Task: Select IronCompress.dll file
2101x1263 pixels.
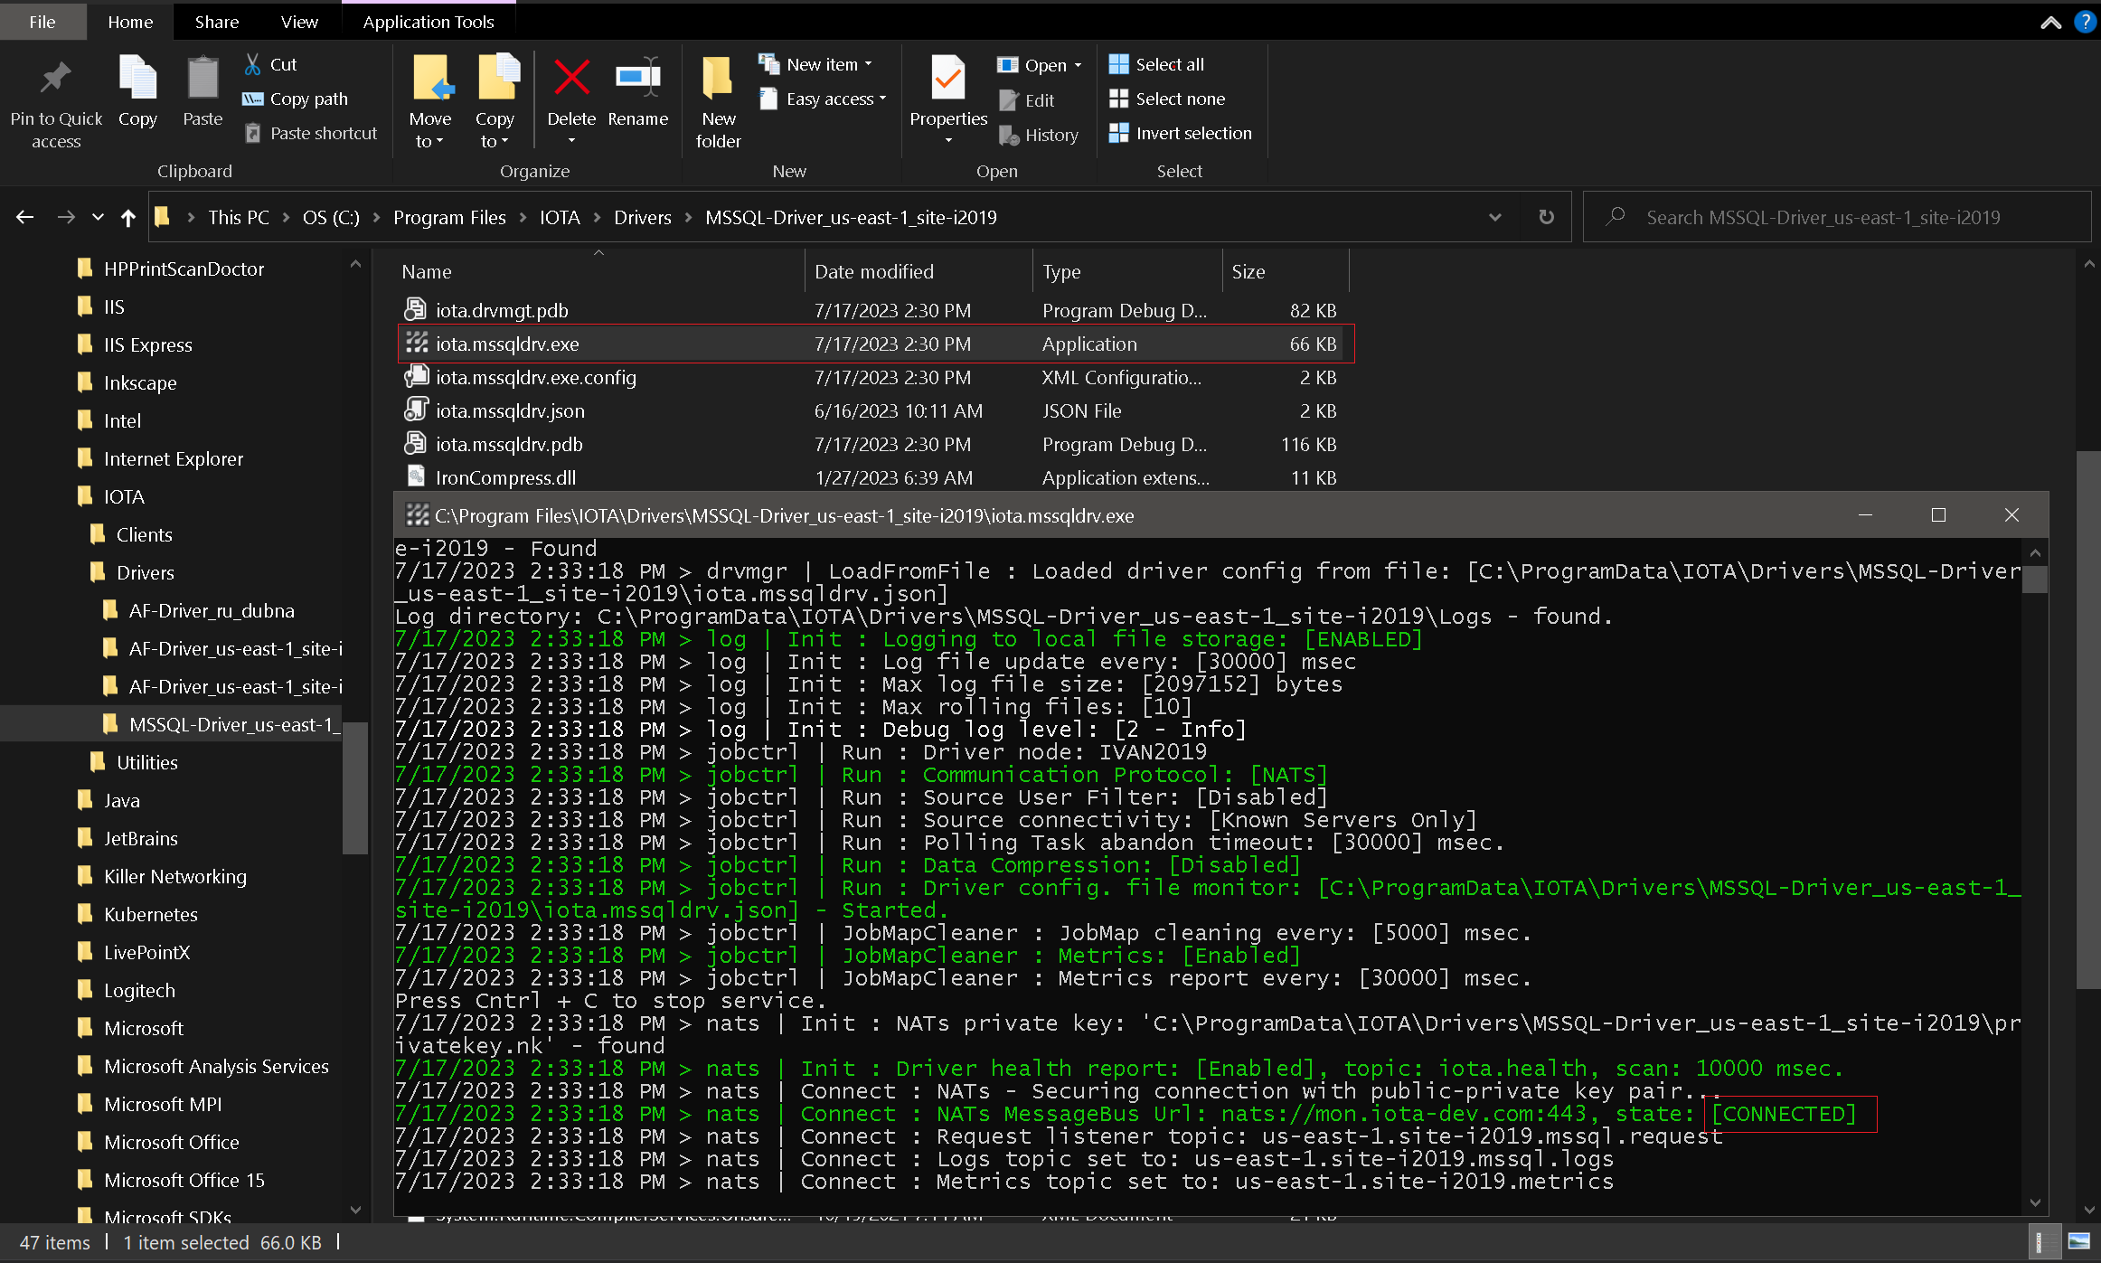Action: tap(505, 477)
